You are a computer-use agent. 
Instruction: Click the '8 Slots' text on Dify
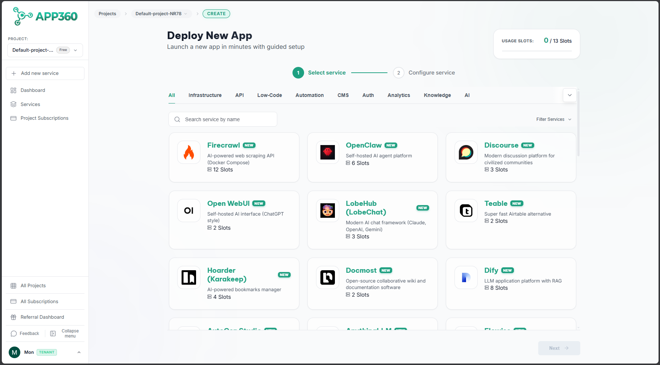coord(499,288)
